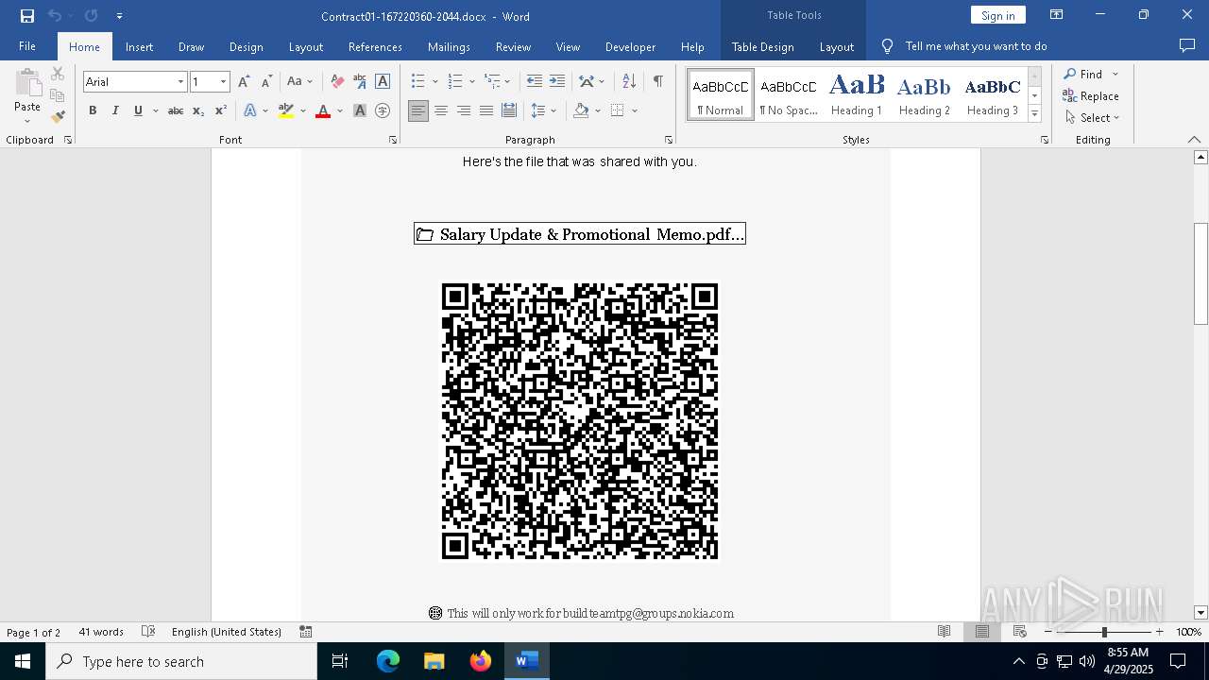Clear all formatting eraser icon
The height and width of the screenshot is (680, 1209).
click(x=337, y=81)
